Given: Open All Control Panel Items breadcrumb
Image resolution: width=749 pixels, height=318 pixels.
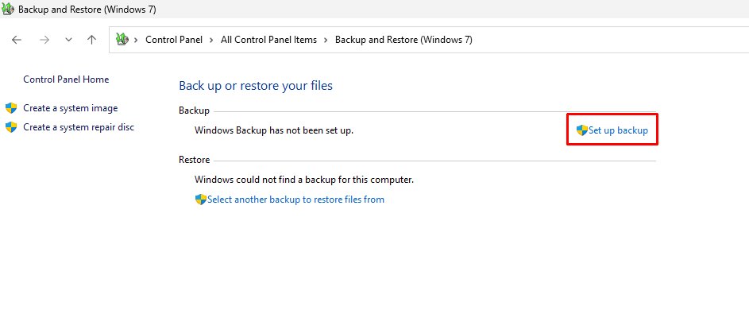Looking at the screenshot, I should [x=268, y=40].
